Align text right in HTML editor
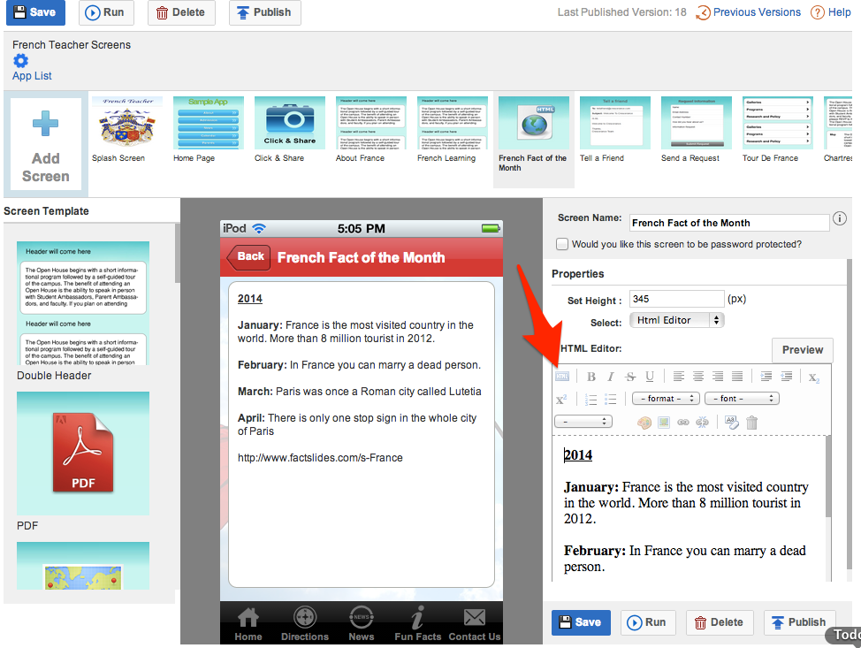861x648 pixels. tap(718, 377)
